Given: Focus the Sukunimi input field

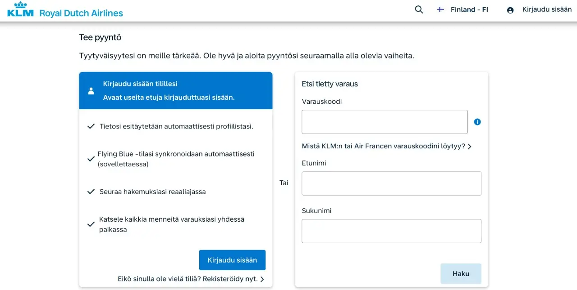Looking at the screenshot, I should pyautogui.click(x=391, y=231).
